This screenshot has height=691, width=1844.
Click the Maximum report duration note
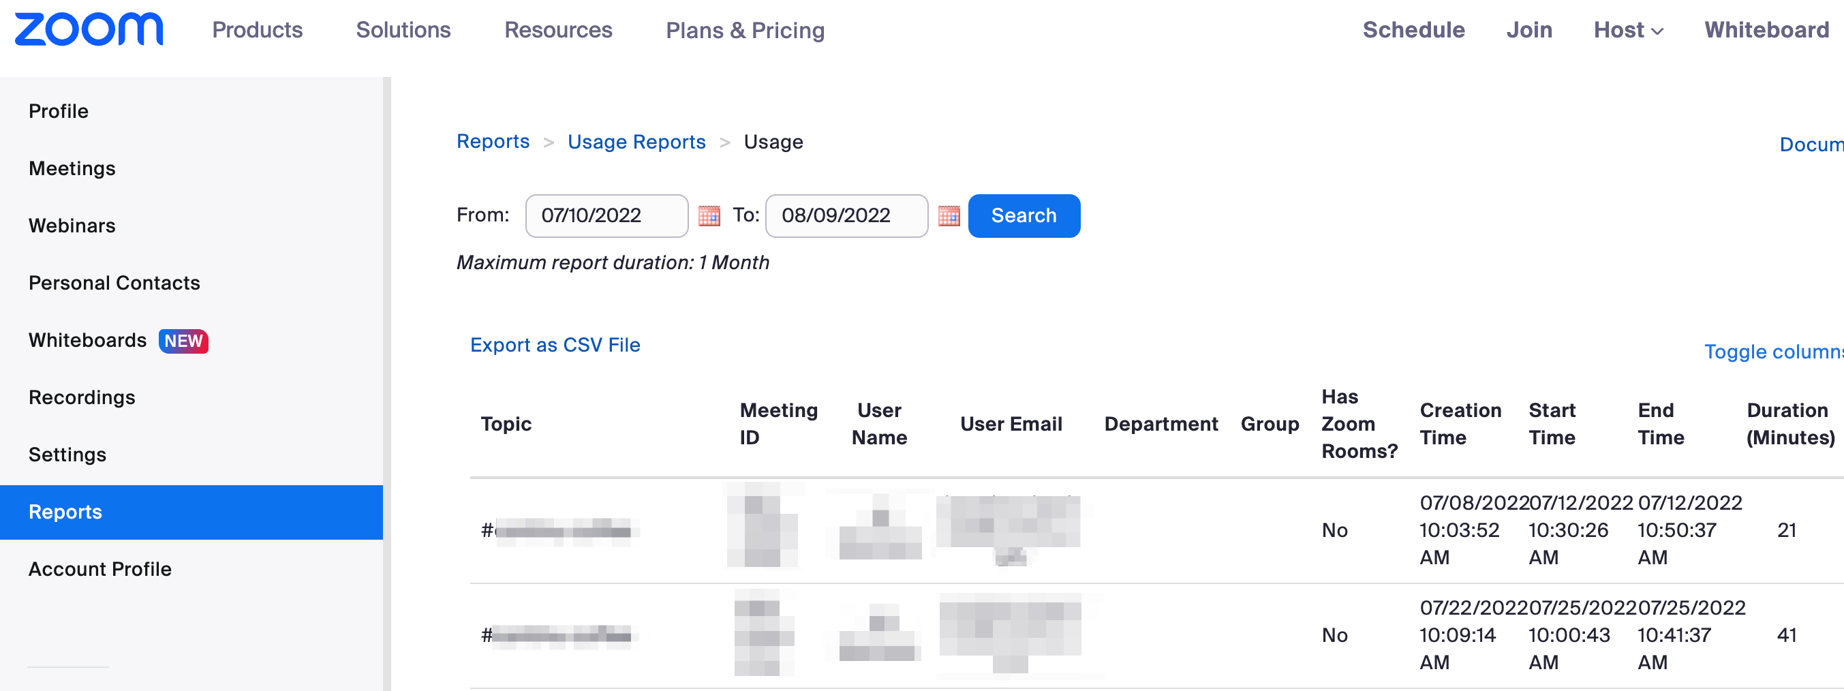click(613, 263)
